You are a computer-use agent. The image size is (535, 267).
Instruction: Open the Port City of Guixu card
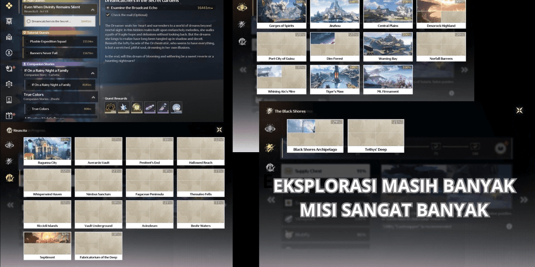[282, 47]
